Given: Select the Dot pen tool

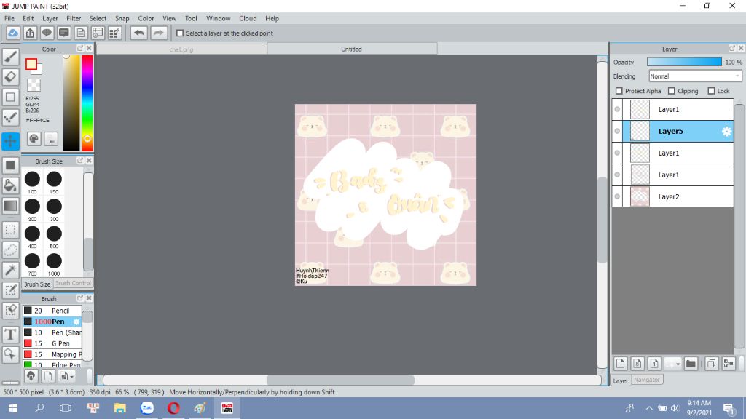Looking at the screenshot, I should point(10,117).
